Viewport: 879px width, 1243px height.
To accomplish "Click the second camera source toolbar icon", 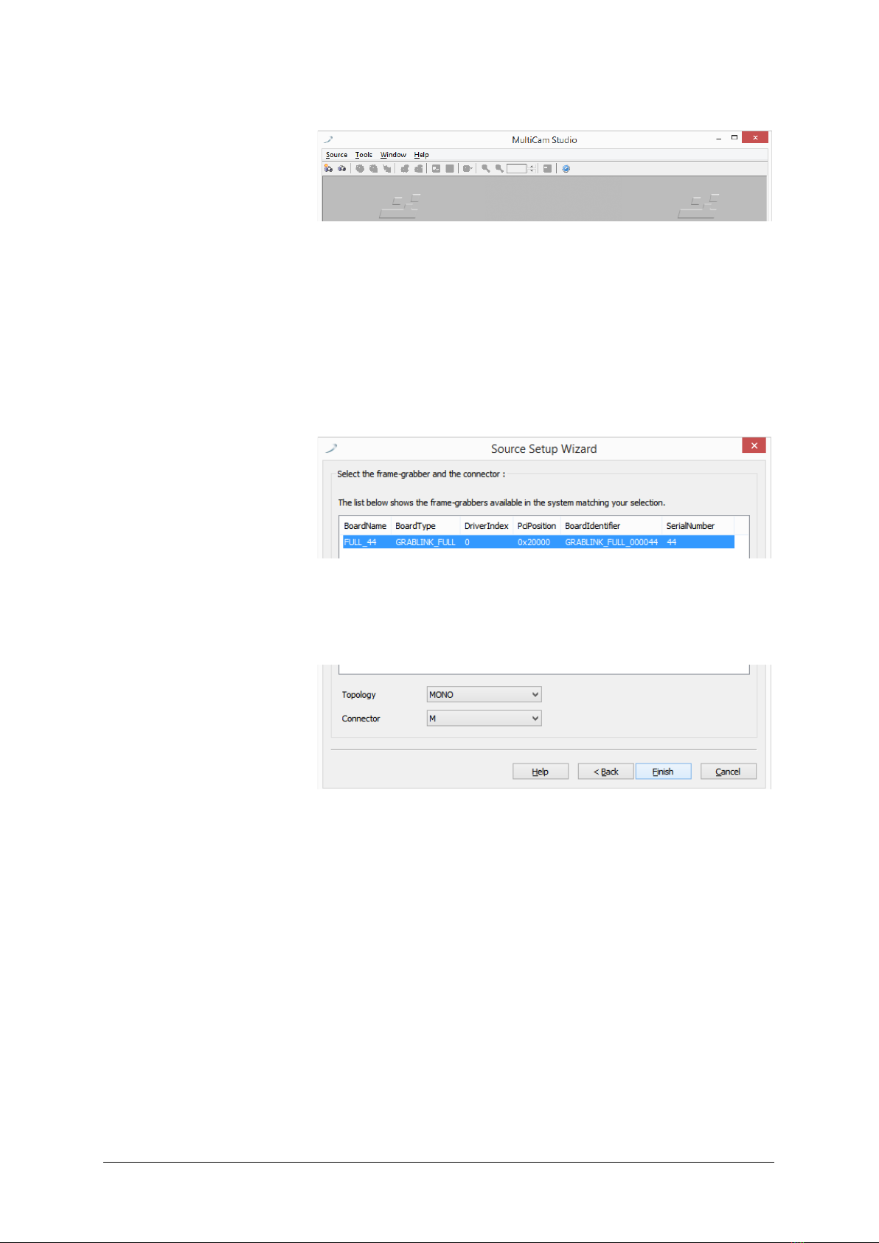I will tap(342, 168).
